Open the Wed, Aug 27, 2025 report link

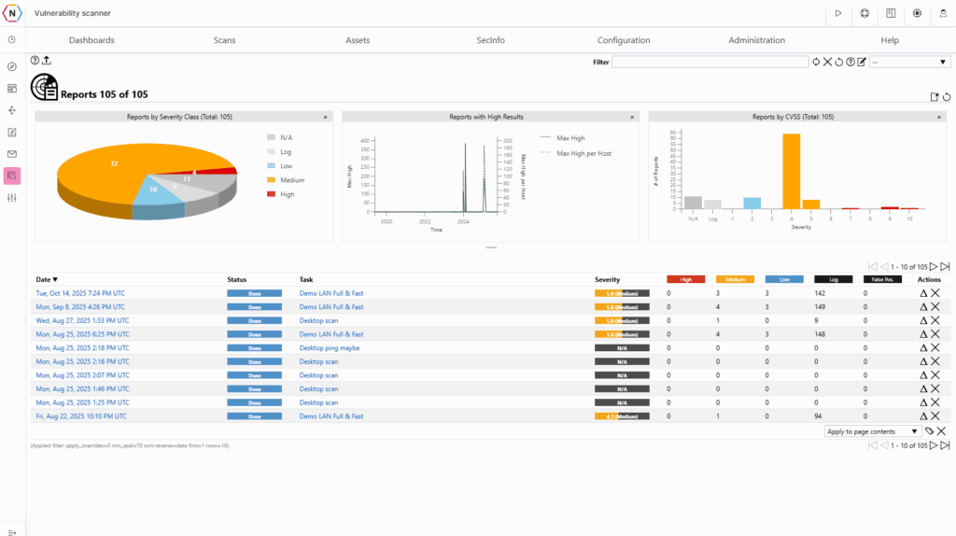click(x=82, y=320)
